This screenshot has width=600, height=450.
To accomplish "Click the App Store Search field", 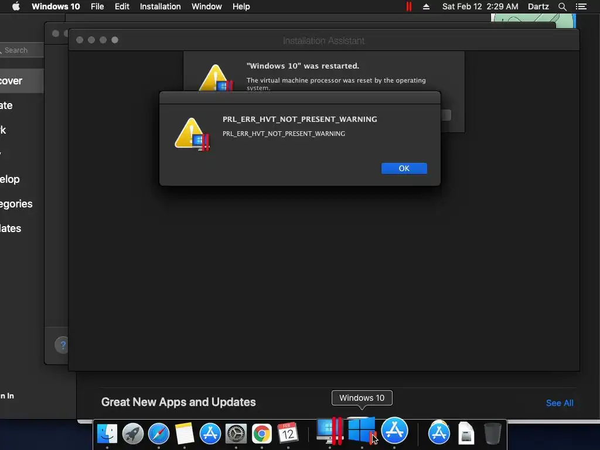I will [x=22, y=50].
